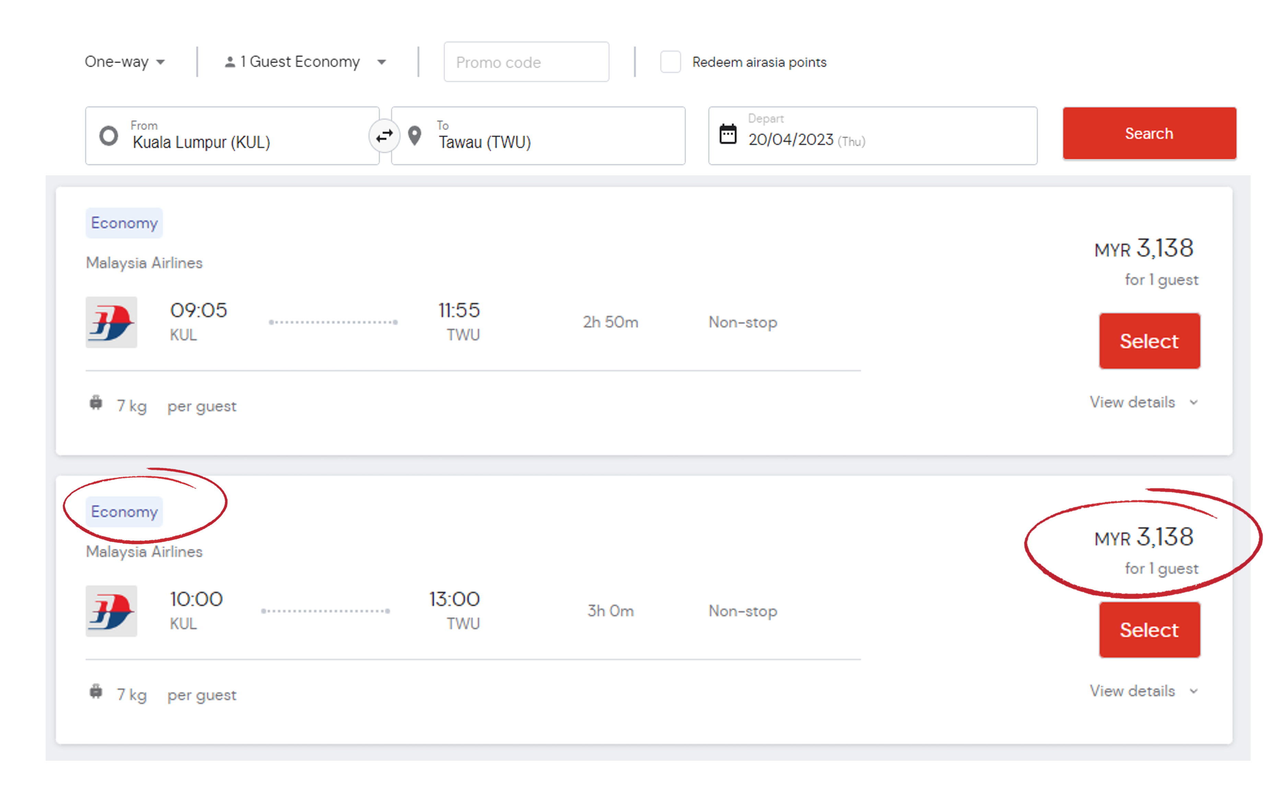Open the One-way trip type dropdown
The width and height of the screenshot is (1277, 806).
[x=125, y=62]
